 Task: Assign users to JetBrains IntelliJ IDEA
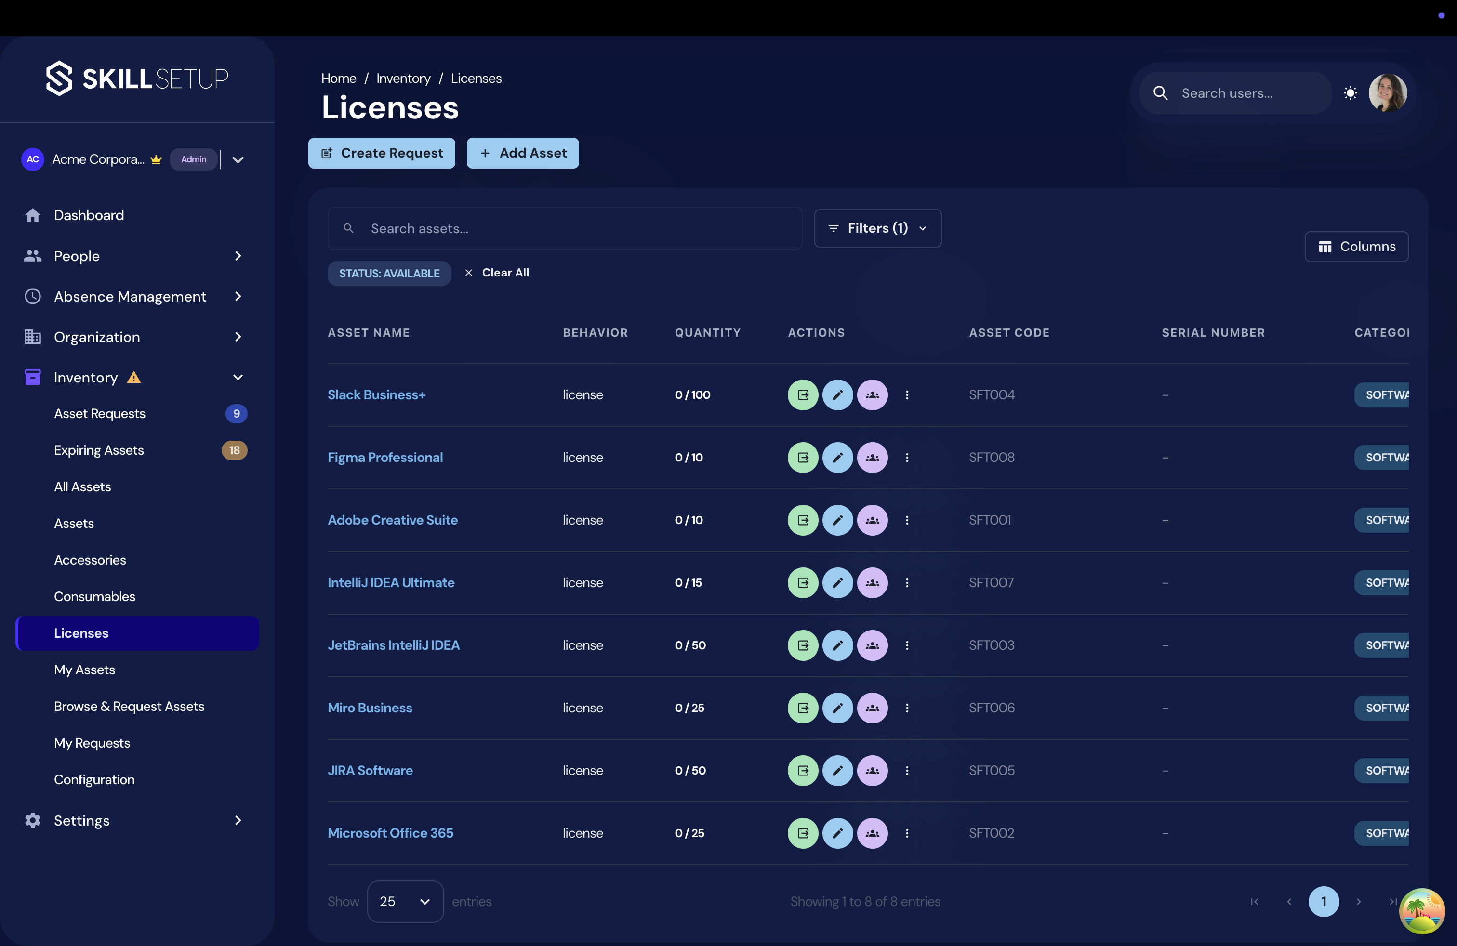[x=873, y=645]
